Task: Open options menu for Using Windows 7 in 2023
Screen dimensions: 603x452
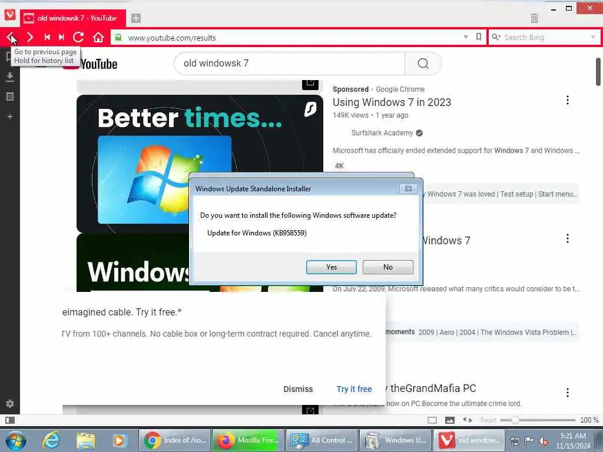Action: click(568, 100)
